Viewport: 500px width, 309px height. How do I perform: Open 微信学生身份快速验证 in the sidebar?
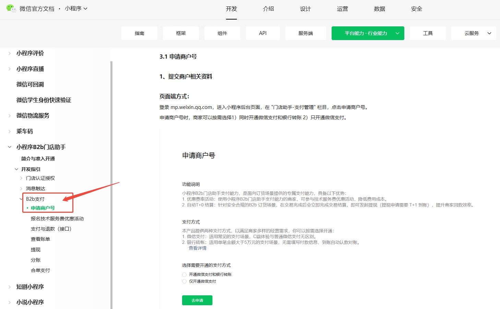point(44,100)
